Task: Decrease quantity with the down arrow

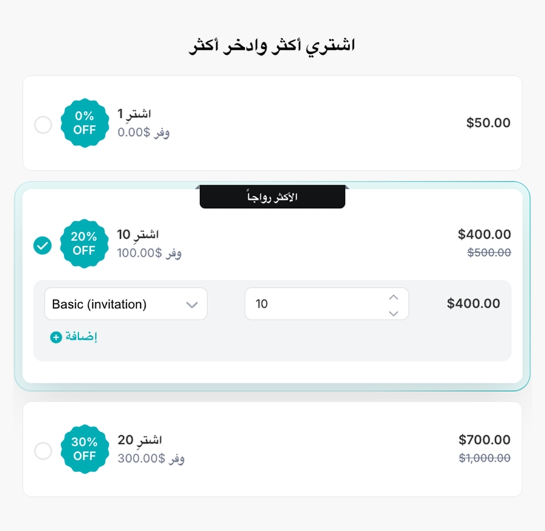Action: 393,313
